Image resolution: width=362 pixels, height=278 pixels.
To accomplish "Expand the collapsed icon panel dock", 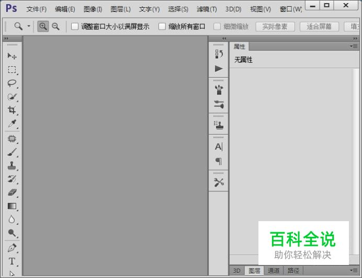I will [224, 39].
